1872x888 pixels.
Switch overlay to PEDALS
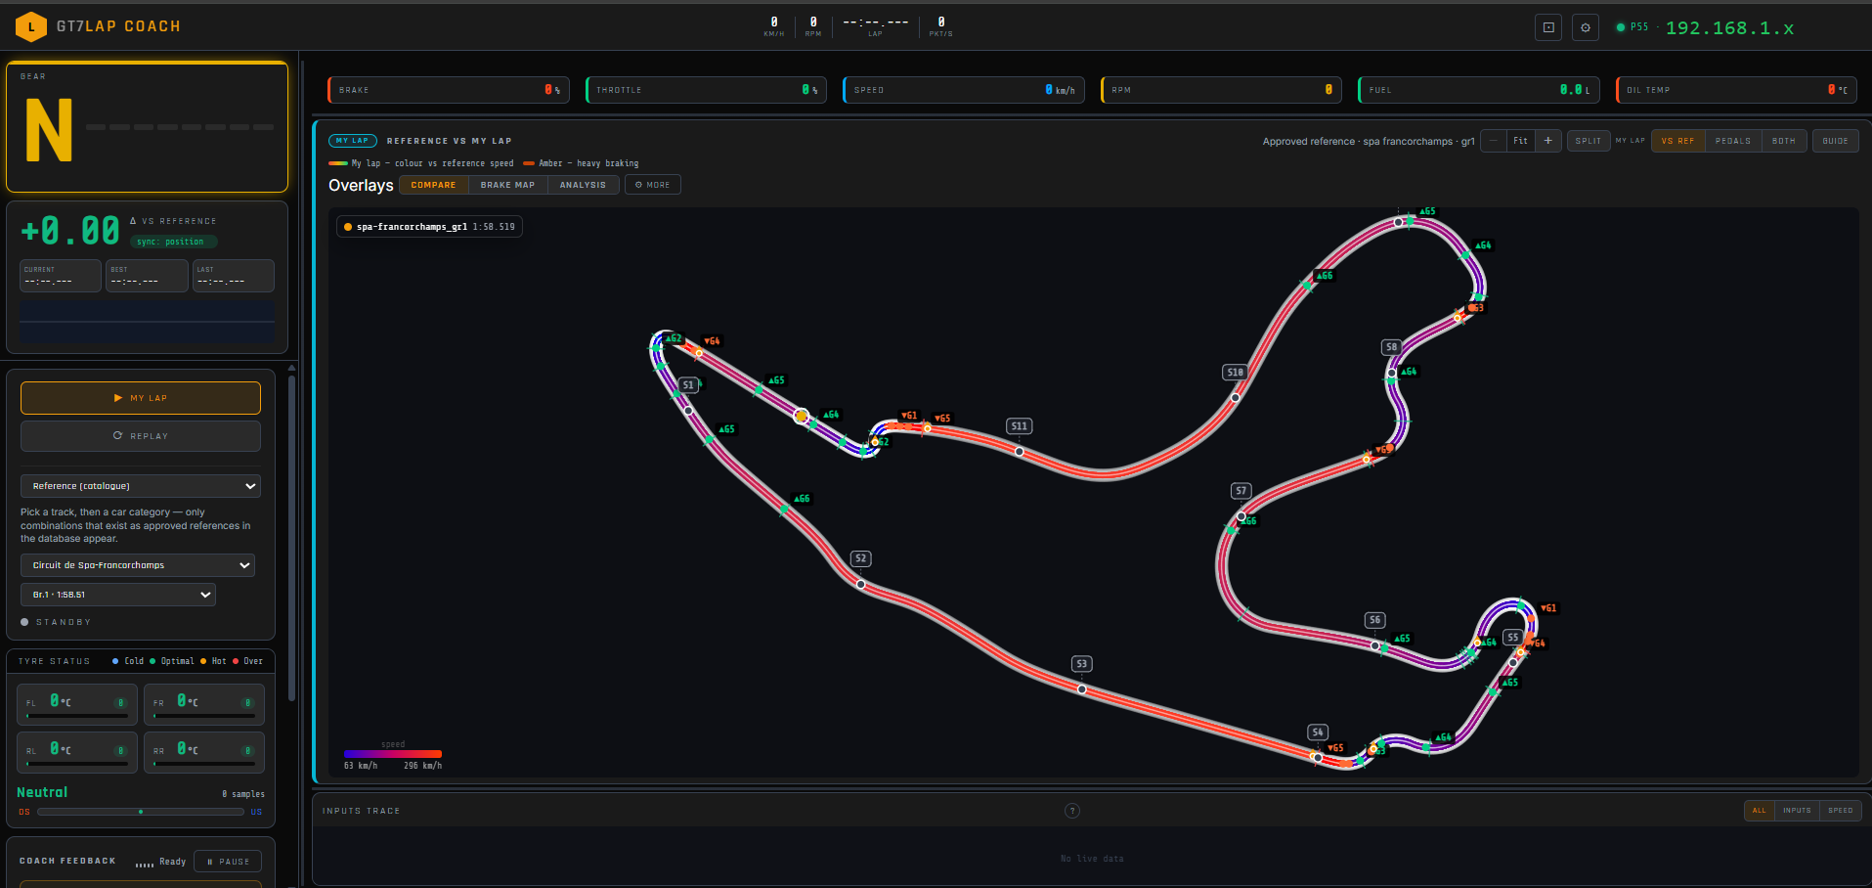pyautogui.click(x=1733, y=141)
